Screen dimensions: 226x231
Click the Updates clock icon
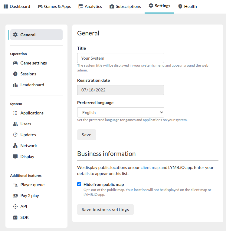15,135
